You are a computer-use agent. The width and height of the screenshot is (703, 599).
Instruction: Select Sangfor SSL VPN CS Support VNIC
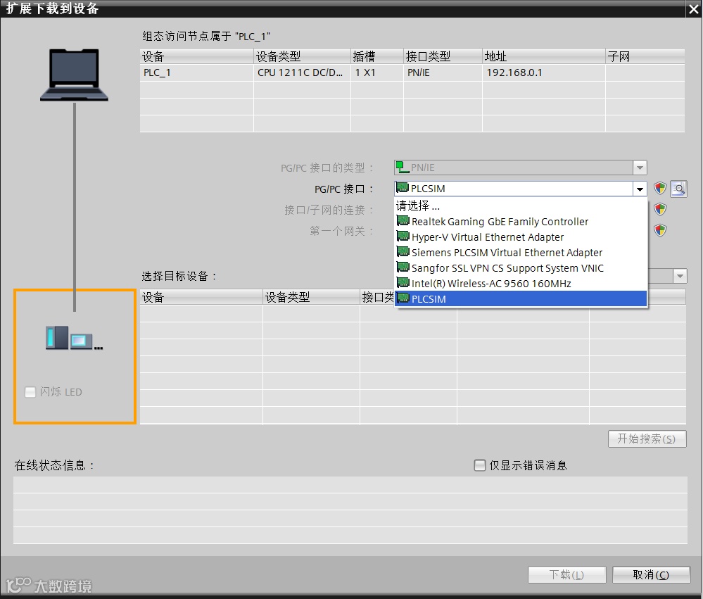click(521, 267)
